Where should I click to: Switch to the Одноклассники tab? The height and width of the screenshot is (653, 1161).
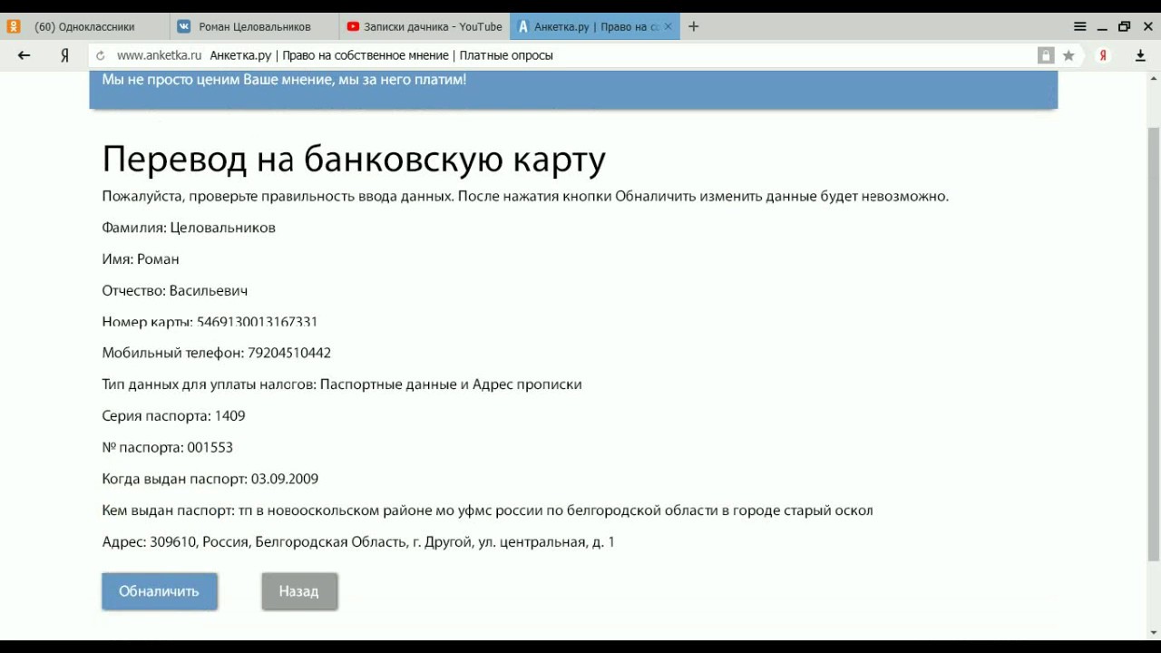(84, 26)
